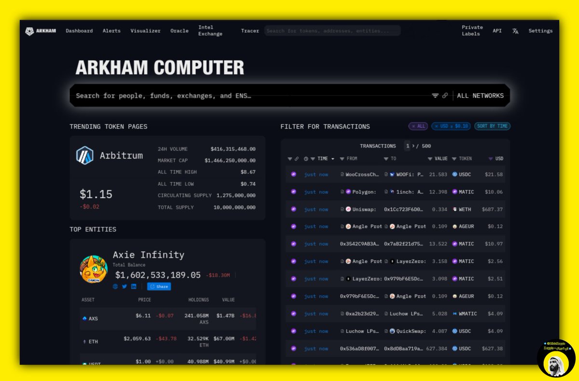Open the Visualizer nav item
The height and width of the screenshot is (381, 579).
(x=145, y=31)
